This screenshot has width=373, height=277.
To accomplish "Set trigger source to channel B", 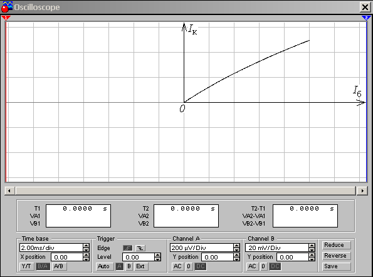I will click(129, 266).
